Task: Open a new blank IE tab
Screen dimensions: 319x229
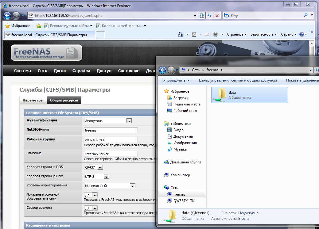Action: pyautogui.click(x=100, y=35)
